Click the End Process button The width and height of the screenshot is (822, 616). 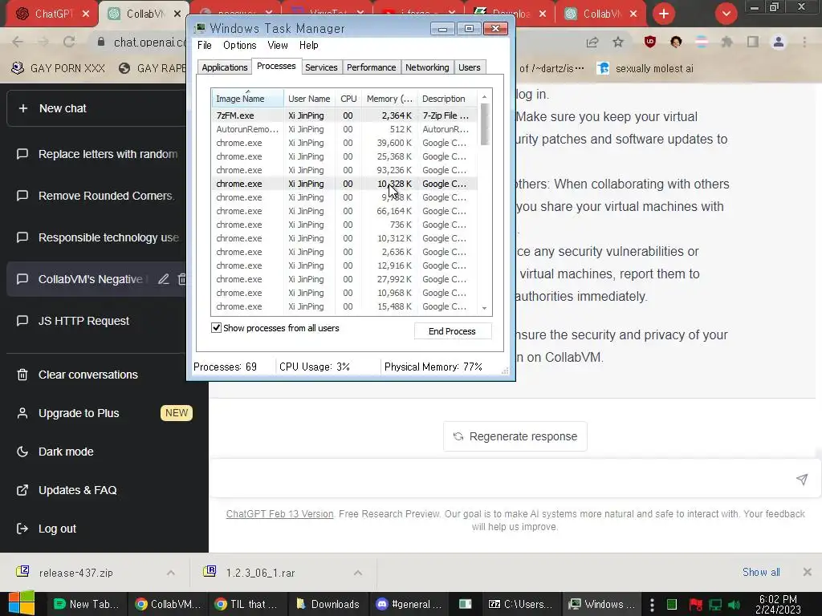click(453, 331)
